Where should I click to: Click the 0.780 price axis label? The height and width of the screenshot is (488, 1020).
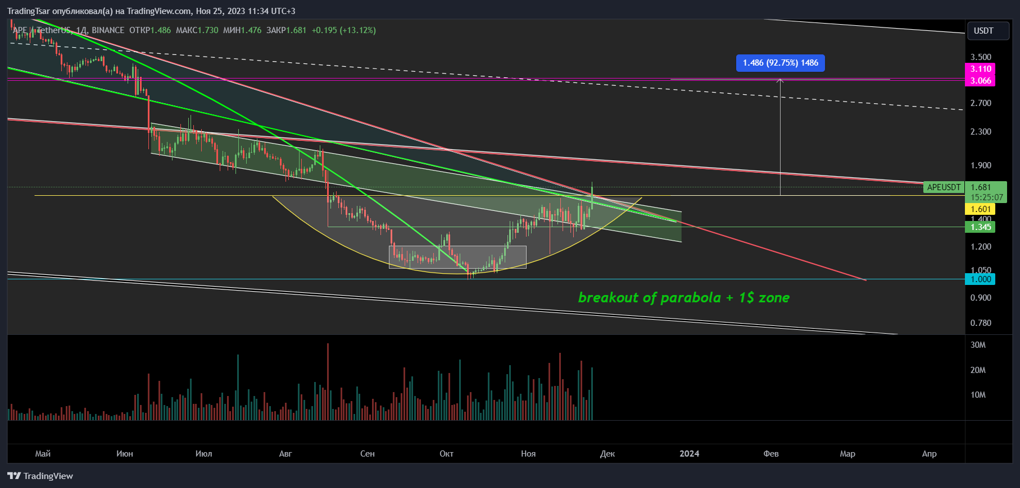(x=981, y=323)
